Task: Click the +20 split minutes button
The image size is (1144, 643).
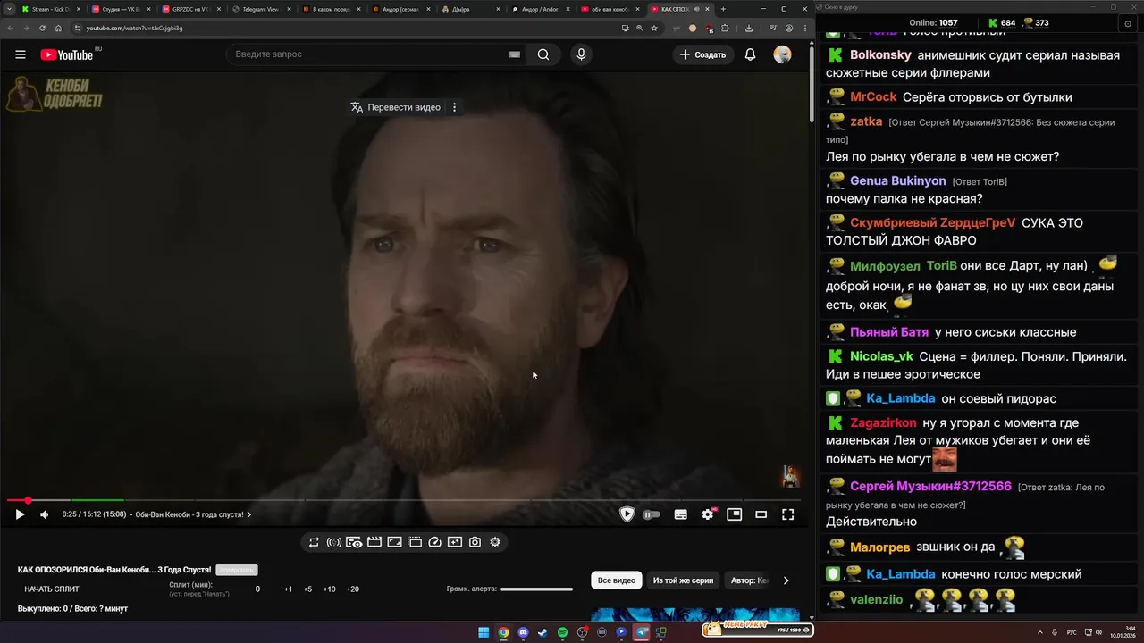Action: tap(352, 589)
